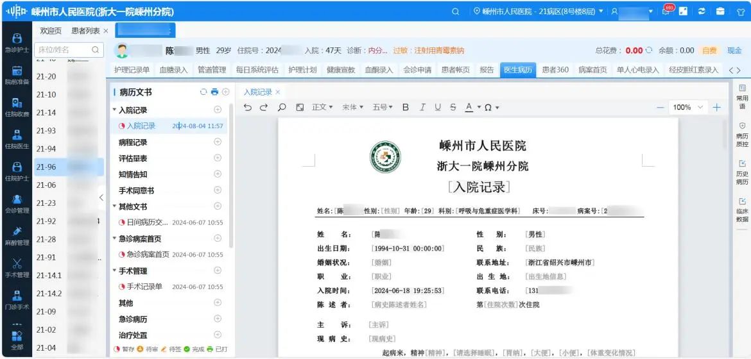Open the 宋体 font dropdown
751x359 pixels.
click(352, 108)
